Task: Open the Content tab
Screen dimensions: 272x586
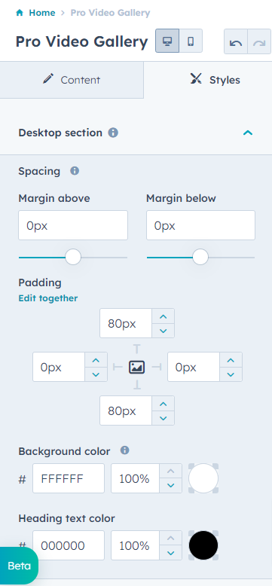Action: pos(72,80)
